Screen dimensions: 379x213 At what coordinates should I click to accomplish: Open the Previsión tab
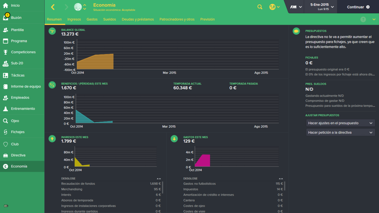pos(207,19)
